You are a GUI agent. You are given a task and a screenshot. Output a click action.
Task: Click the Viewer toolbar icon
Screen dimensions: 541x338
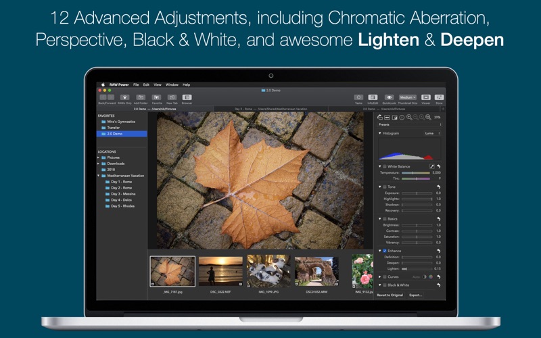pyautogui.click(x=426, y=97)
